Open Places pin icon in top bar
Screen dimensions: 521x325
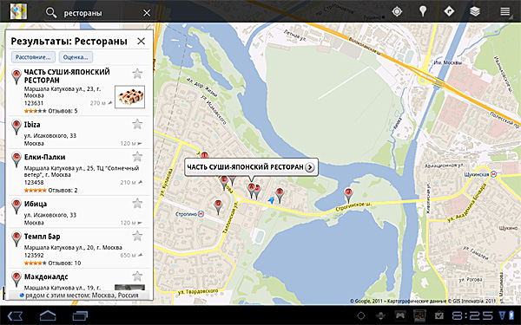click(x=422, y=11)
